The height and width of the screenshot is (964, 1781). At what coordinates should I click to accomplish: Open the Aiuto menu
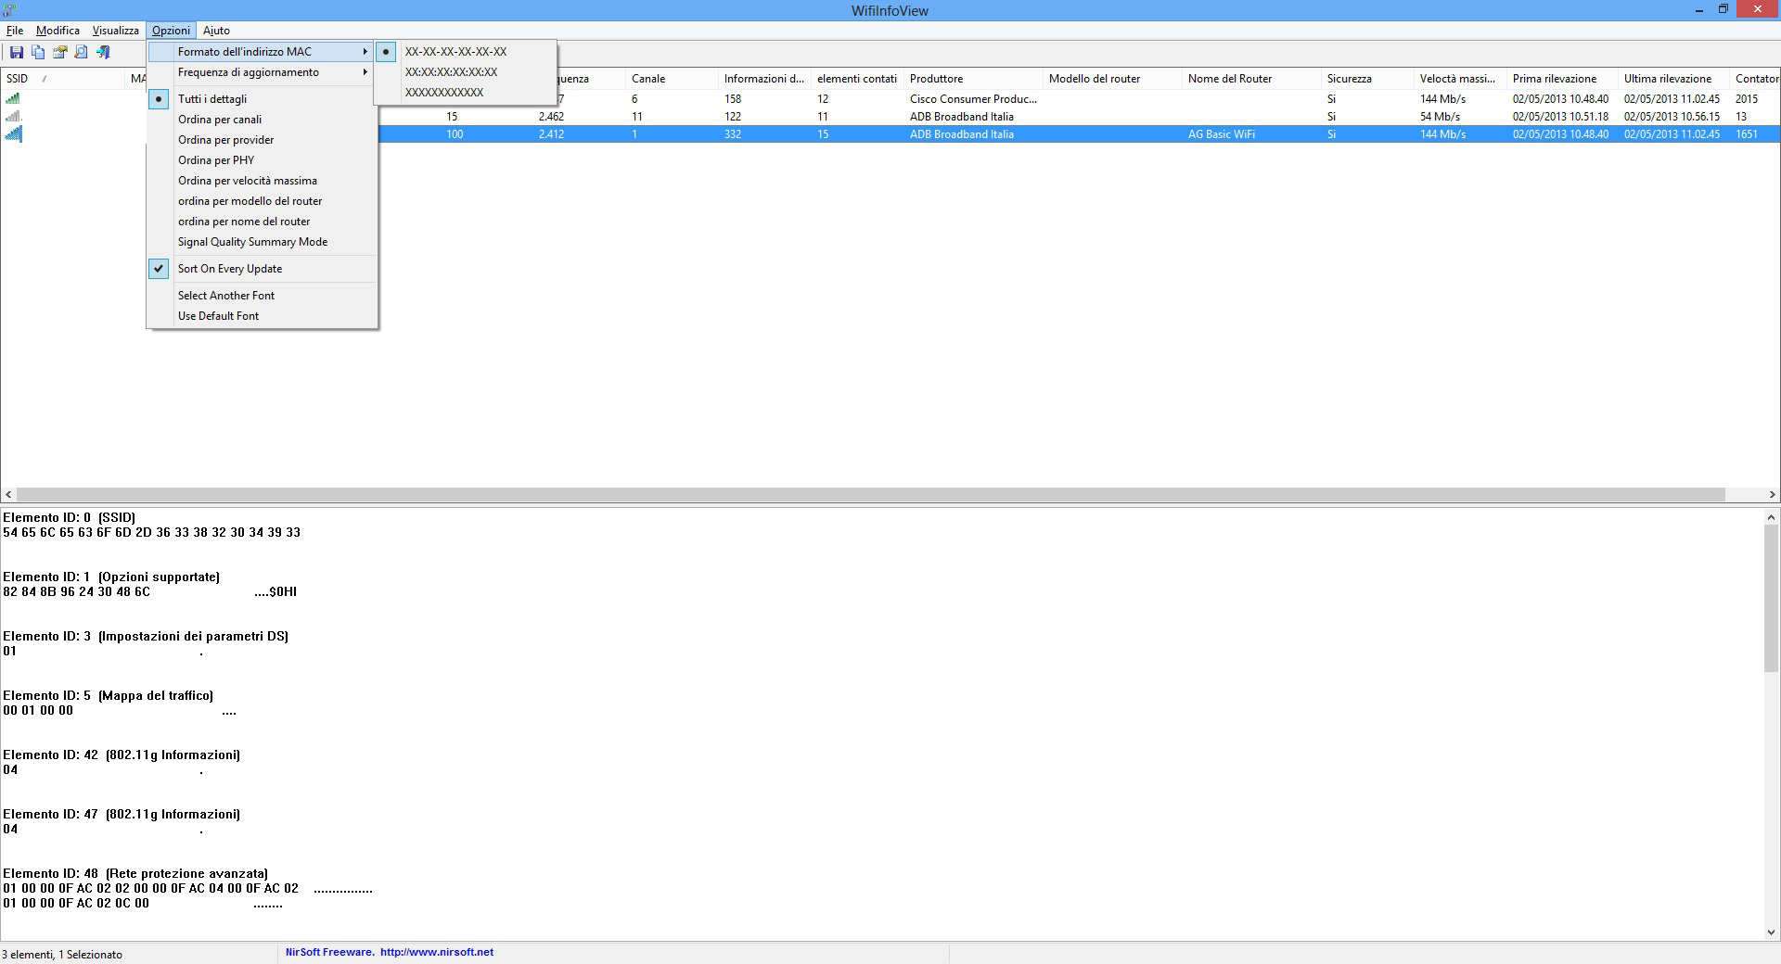216,31
